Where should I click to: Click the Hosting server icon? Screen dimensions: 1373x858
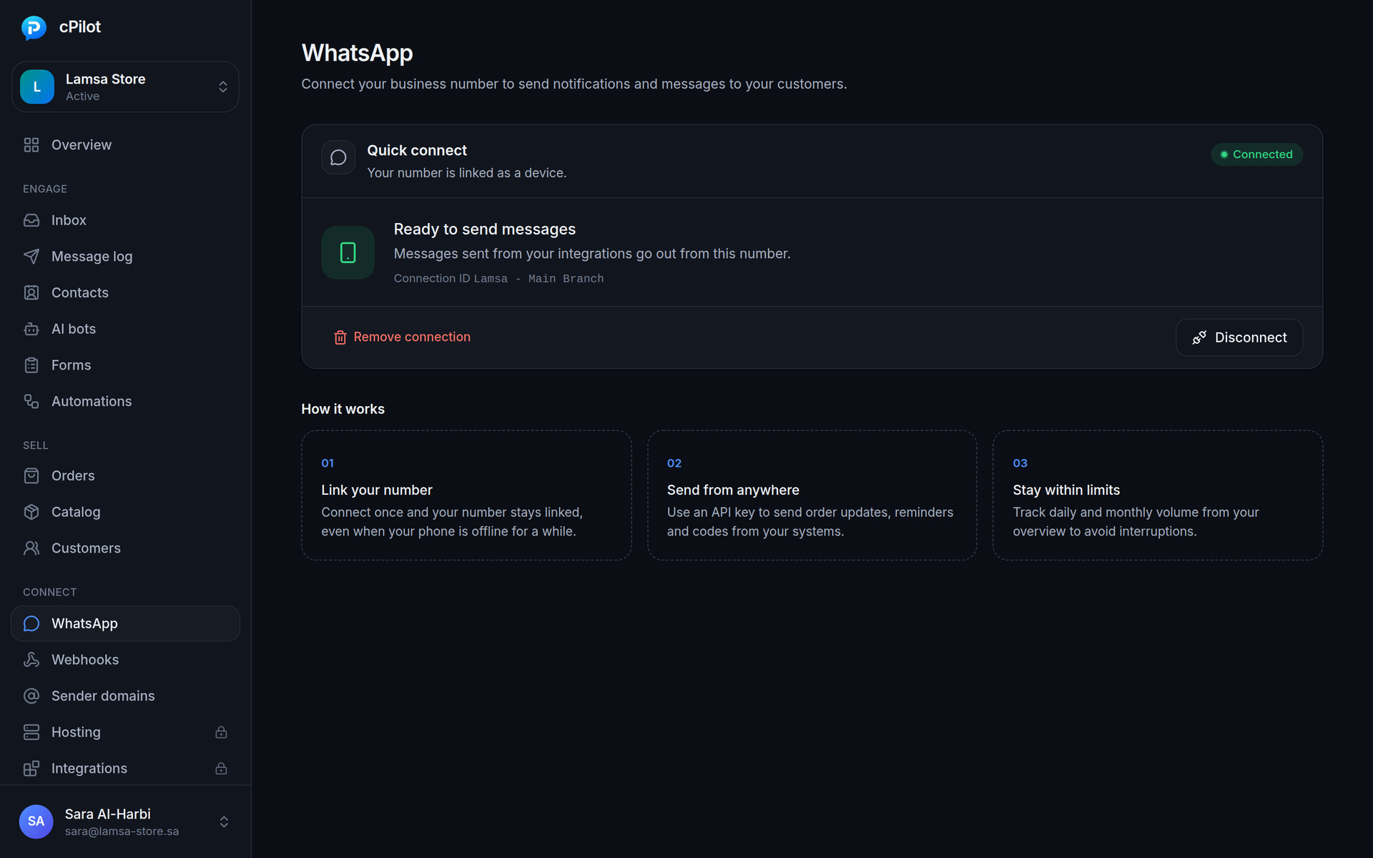31,732
